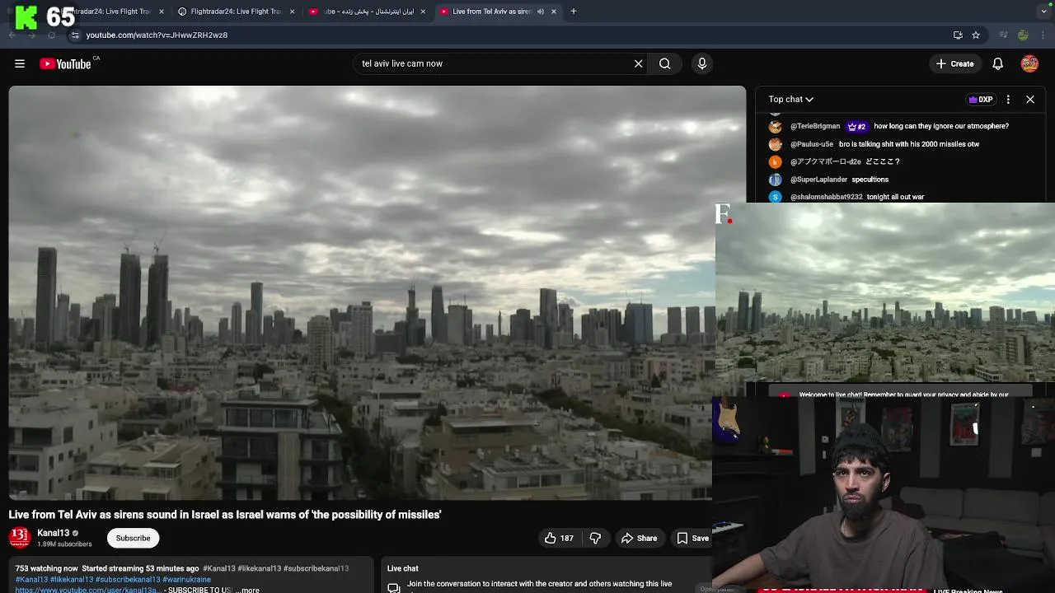The width and height of the screenshot is (1055, 593).
Task: Save the video to a playlist
Action: coord(692,538)
